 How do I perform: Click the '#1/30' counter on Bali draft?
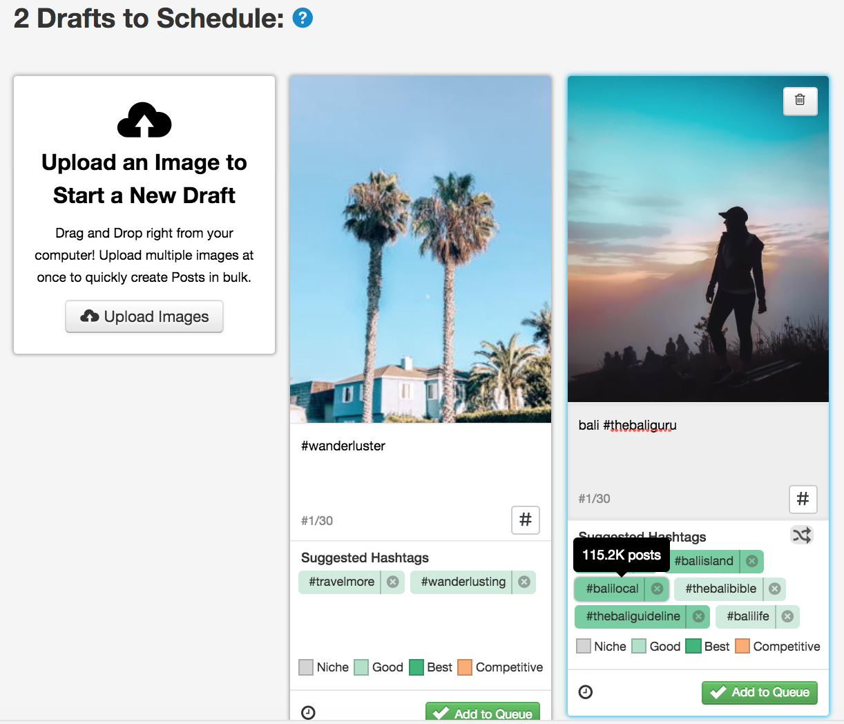(594, 499)
